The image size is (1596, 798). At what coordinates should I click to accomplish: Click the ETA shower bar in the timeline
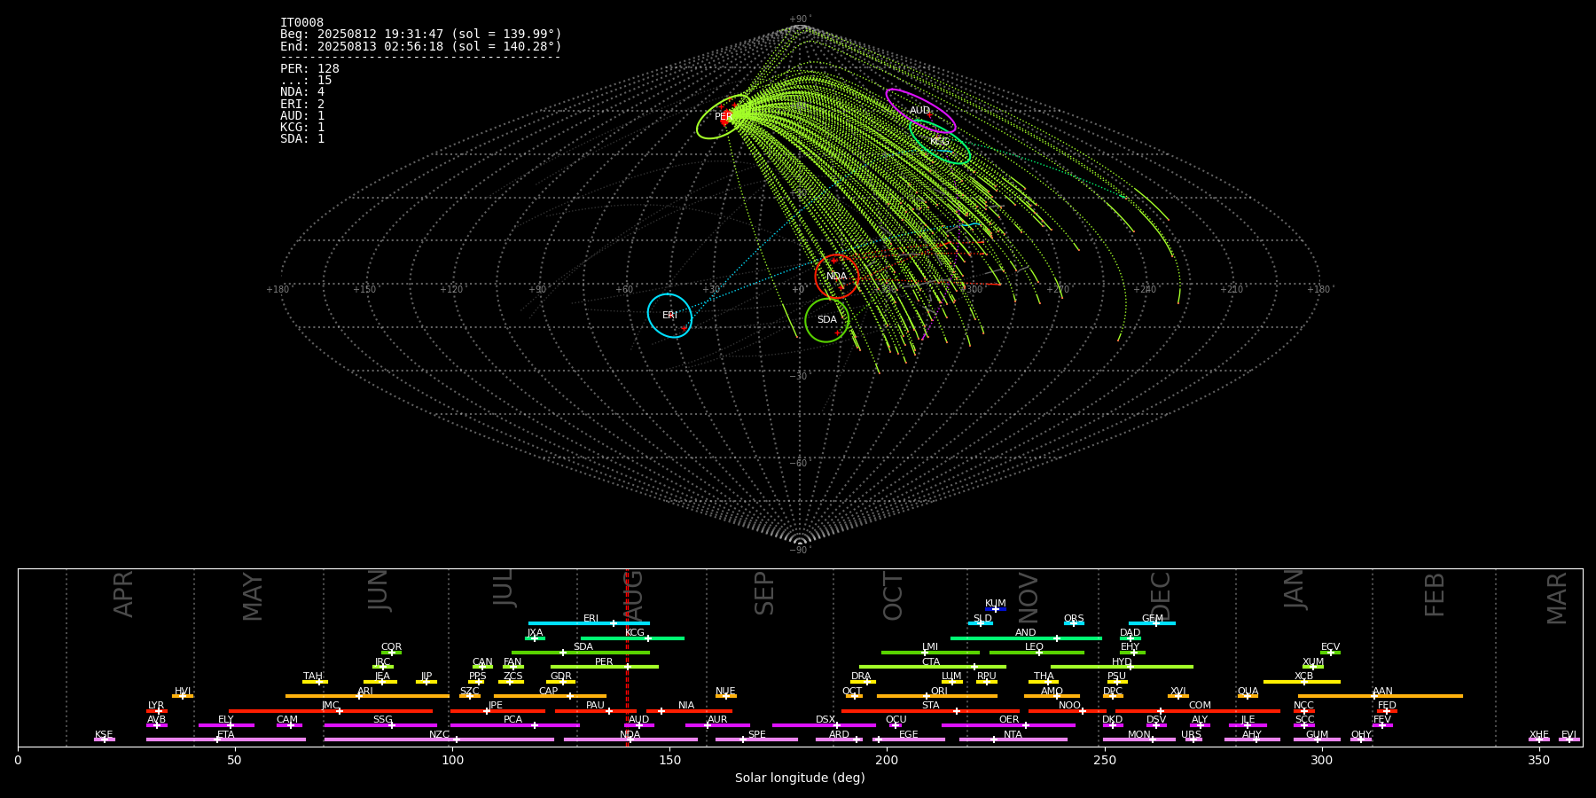tap(226, 739)
